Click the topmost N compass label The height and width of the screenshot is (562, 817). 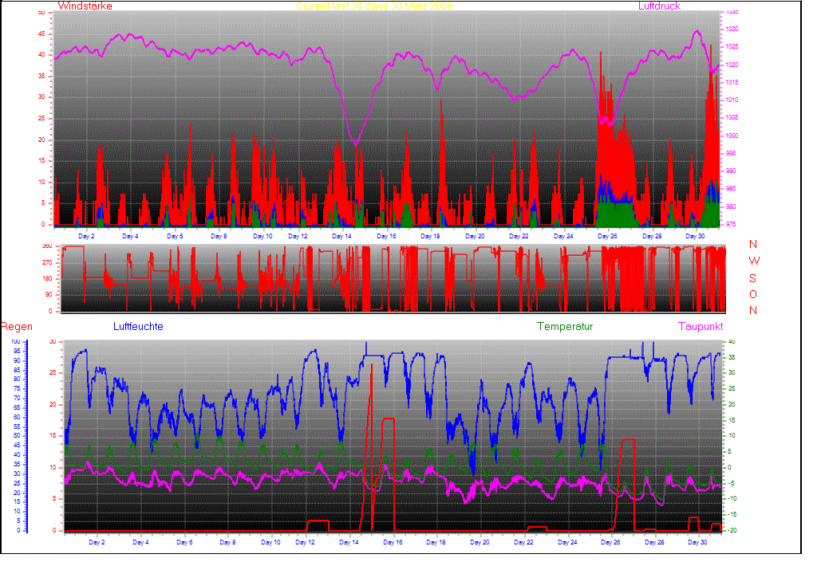753,245
